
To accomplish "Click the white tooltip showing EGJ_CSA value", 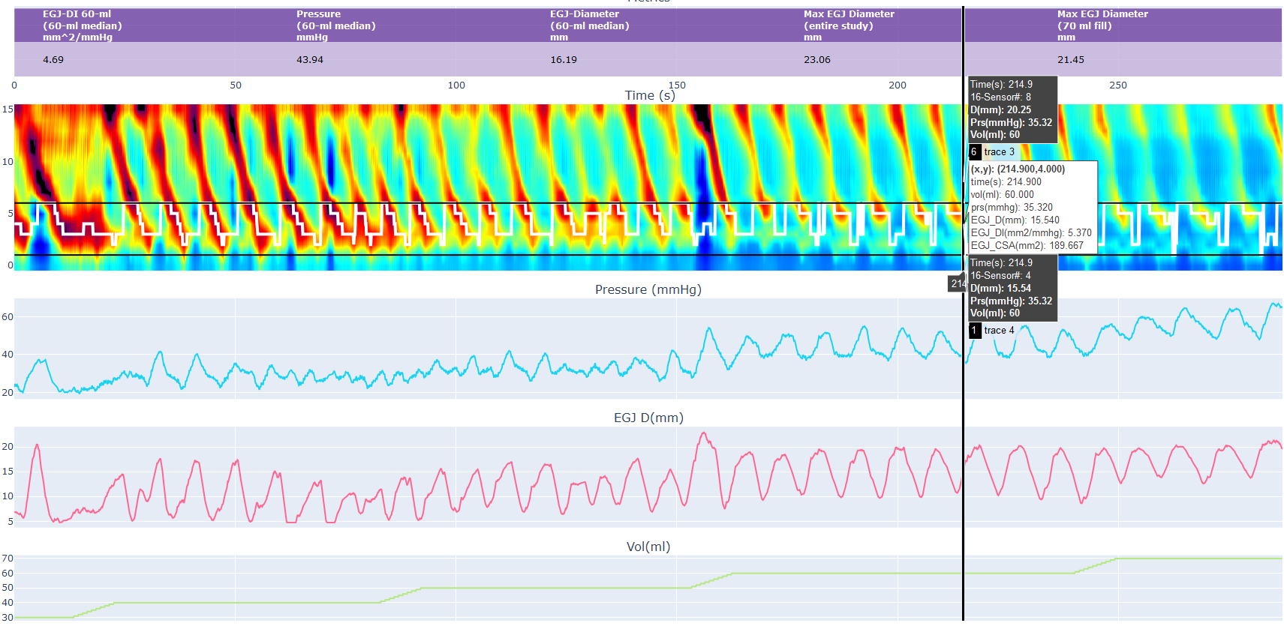I will click(1032, 207).
